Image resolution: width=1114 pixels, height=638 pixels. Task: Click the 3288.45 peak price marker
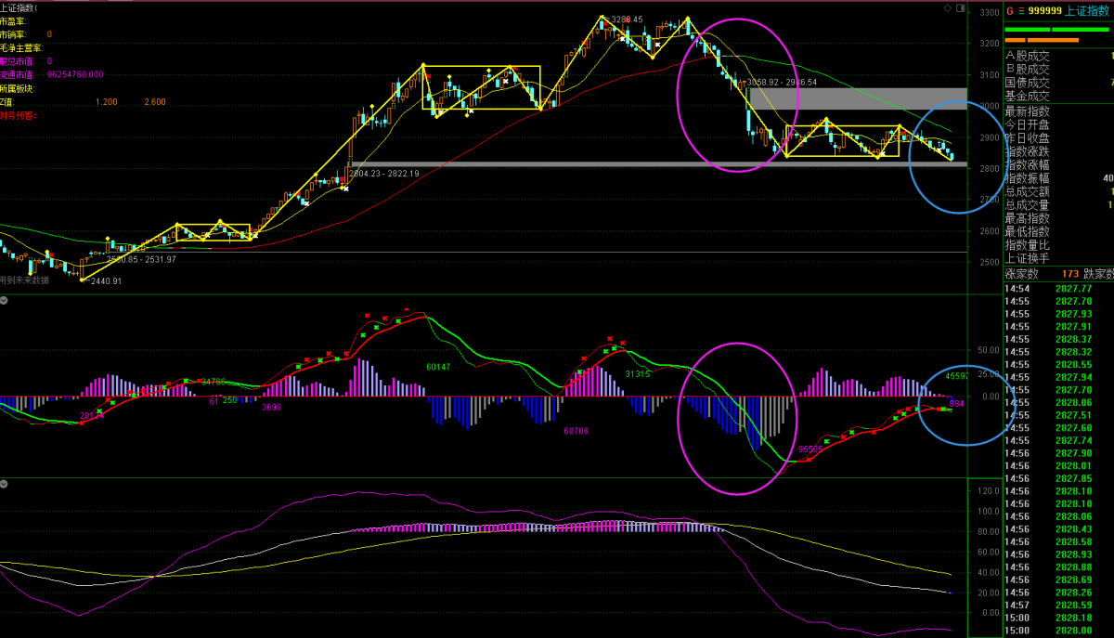tap(626, 19)
